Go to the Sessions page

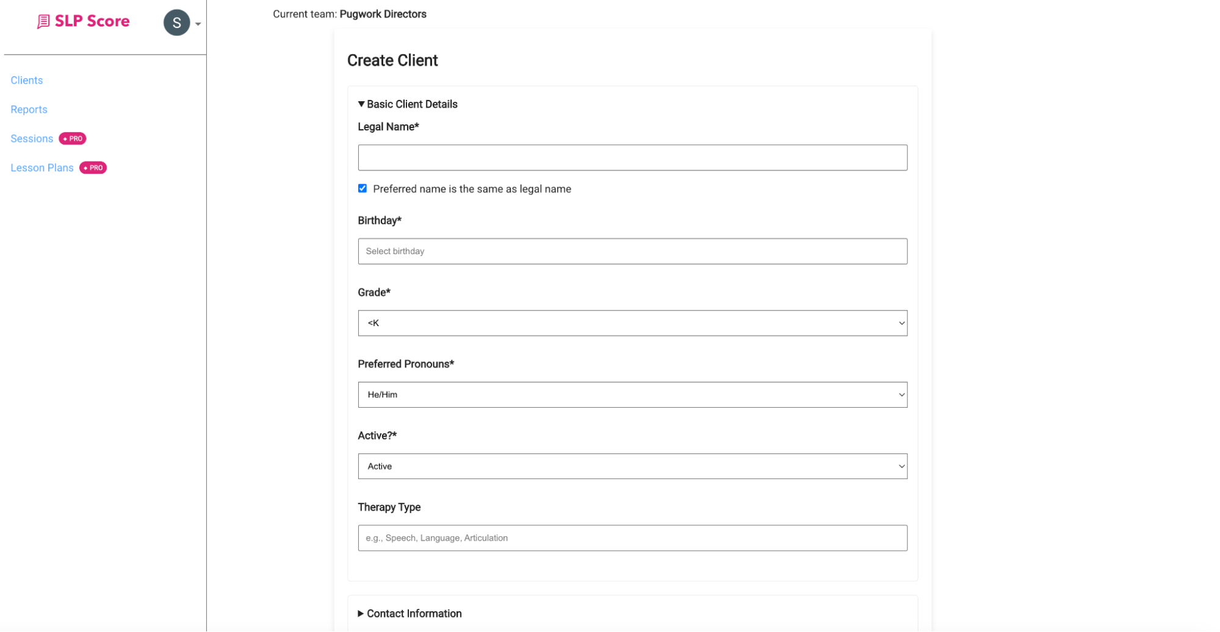coord(31,138)
